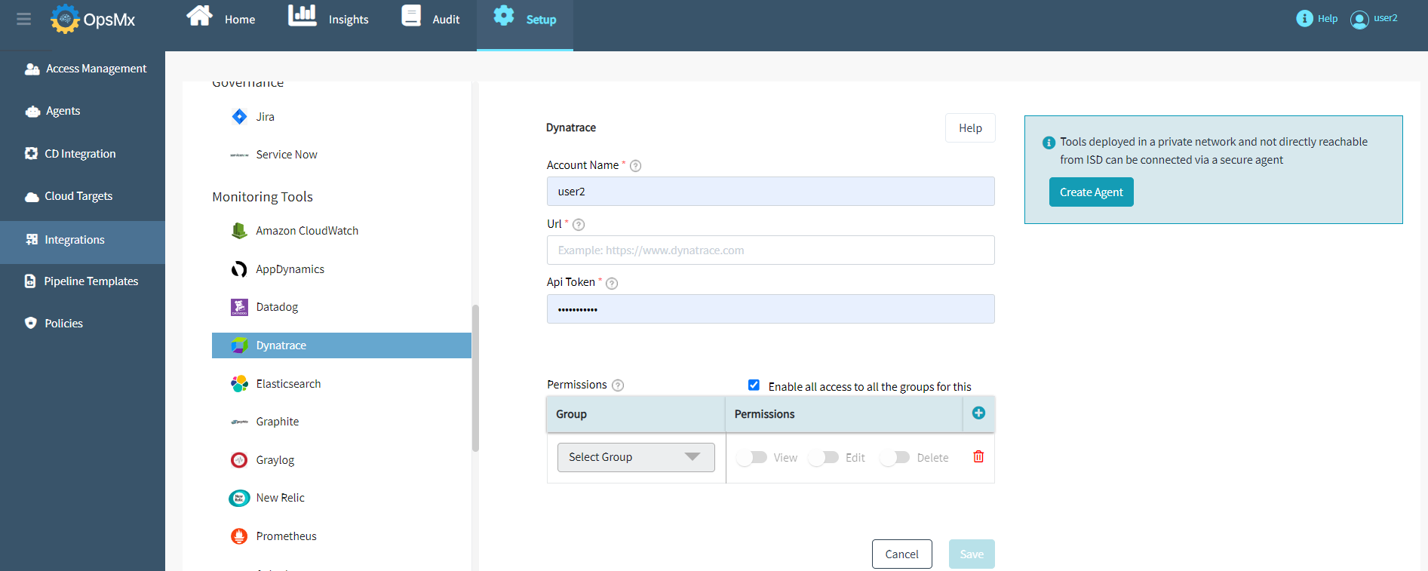This screenshot has width=1428, height=571.
Task: Toggle the Delete permission switch
Action: pyautogui.click(x=895, y=458)
